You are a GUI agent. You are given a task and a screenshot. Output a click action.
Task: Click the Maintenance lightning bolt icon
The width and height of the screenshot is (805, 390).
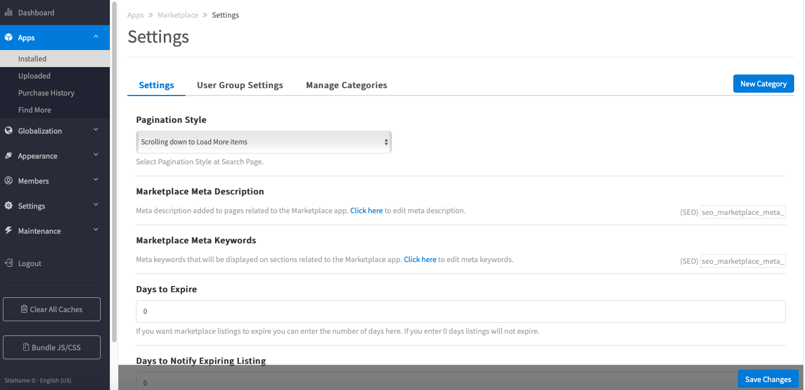point(9,231)
